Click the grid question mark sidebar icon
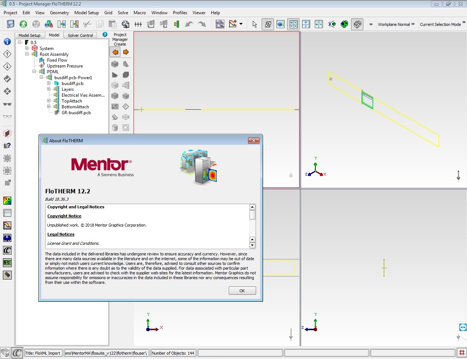Viewport: 467px width, 359px height. click(x=7, y=146)
